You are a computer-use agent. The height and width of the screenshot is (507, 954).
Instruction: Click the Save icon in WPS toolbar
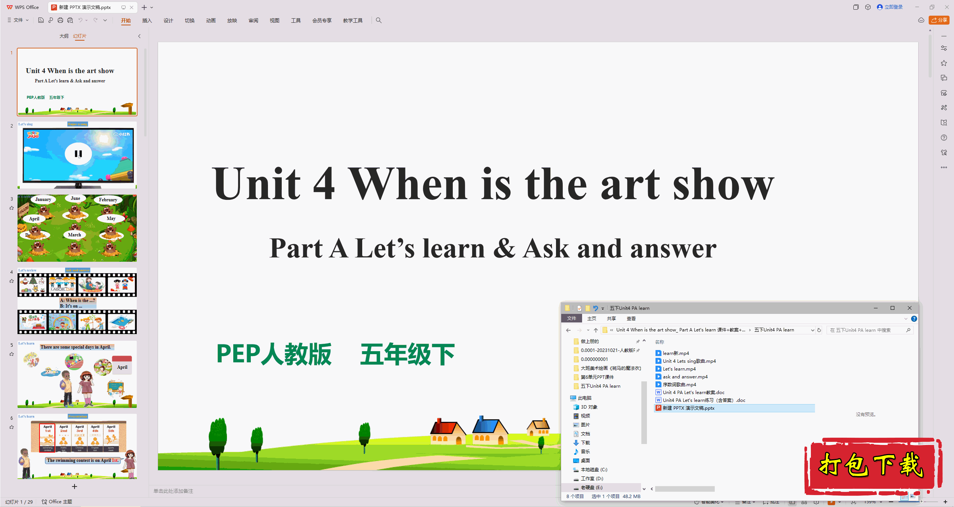click(41, 21)
